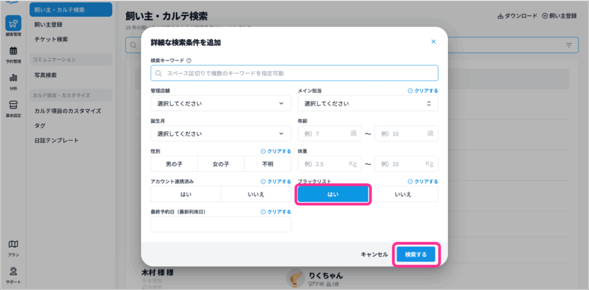Select いいえ under アカウント連携済み
This screenshot has height=290, width=589.
click(255, 194)
